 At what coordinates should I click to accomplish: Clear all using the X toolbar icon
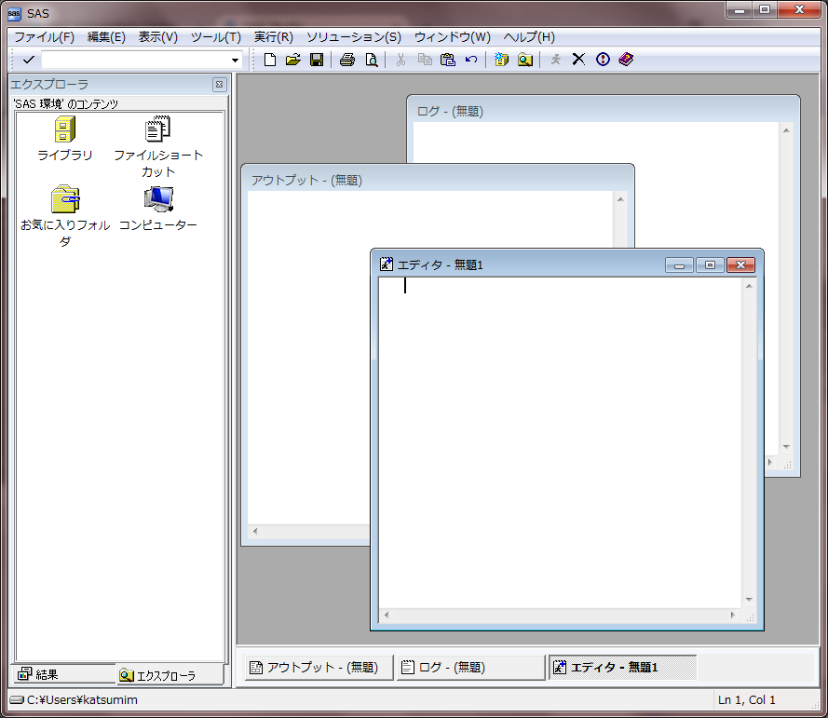578,60
